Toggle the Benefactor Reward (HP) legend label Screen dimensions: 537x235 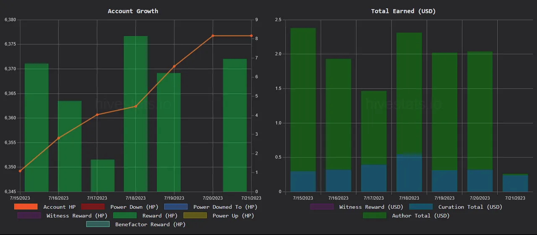150,225
